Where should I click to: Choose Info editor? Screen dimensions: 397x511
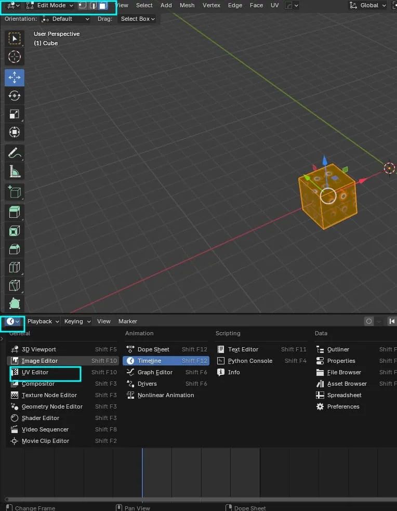261,372
